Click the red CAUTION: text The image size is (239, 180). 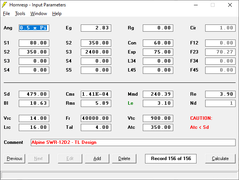tap(201, 118)
